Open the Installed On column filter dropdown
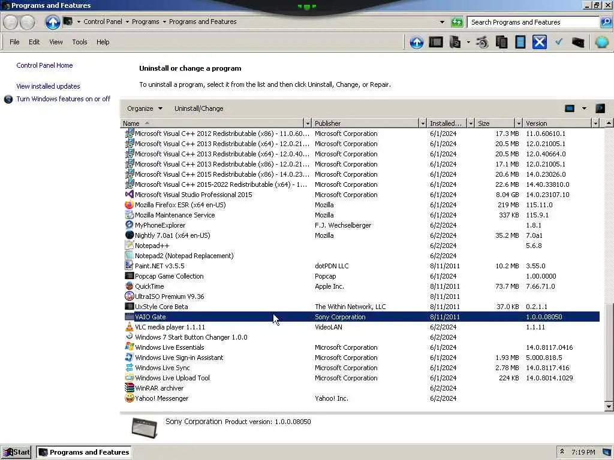This screenshot has width=614, height=460. pos(471,123)
